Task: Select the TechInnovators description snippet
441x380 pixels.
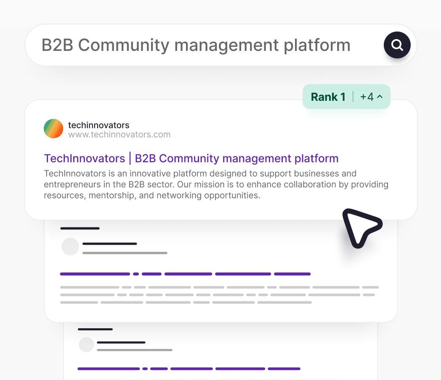Action: tap(215, 185)
